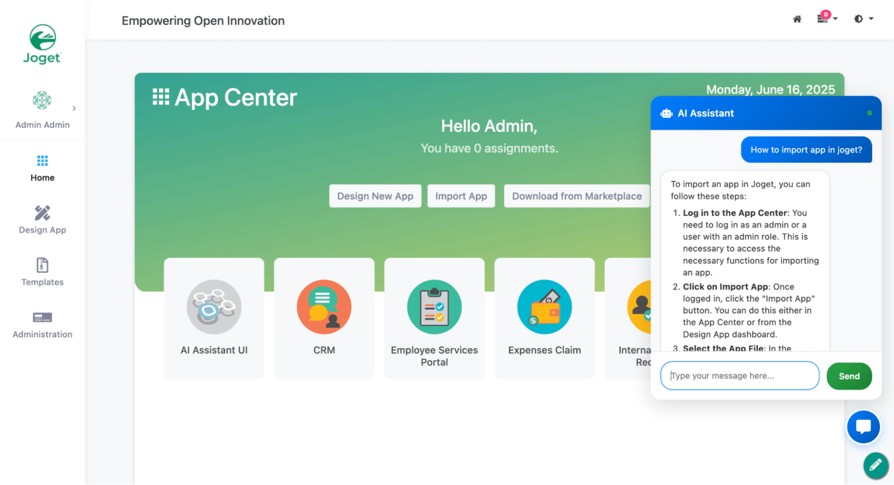Click the Design New App button
Screen dimensions: 894x485
pyautogui.click(x=375, y=196)
